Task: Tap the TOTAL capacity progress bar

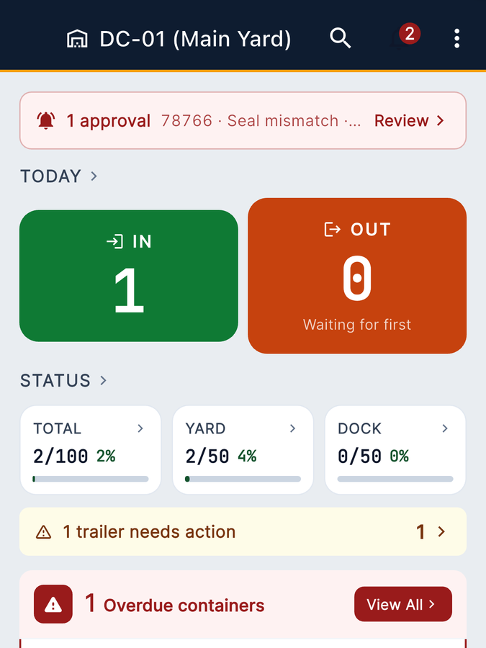Action: [91, 479]
